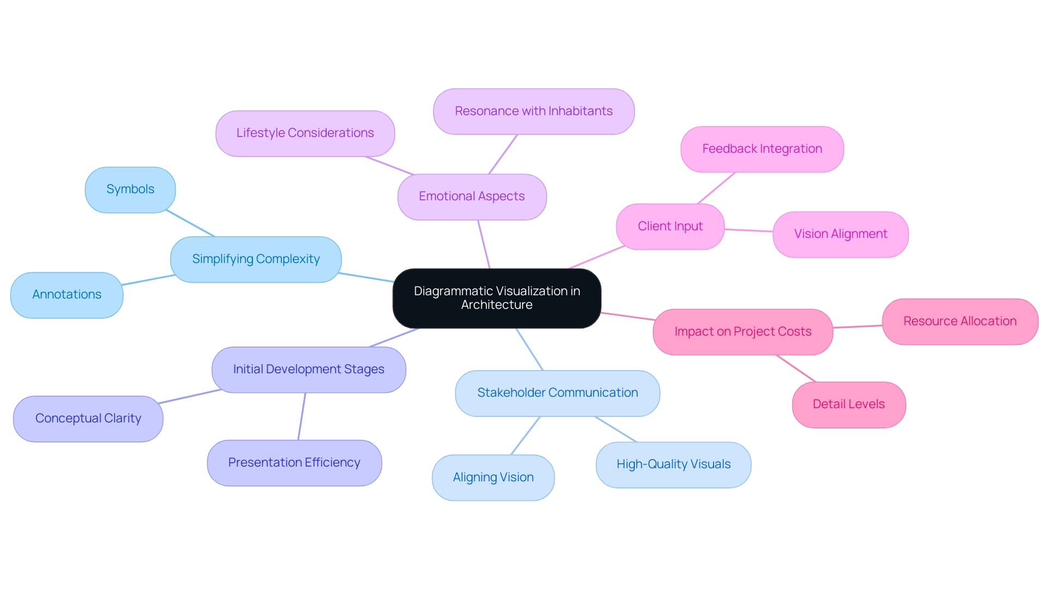The width and height of the screenshot is (1049, 591).
Task: Expand the Impact on Project Costs subtree
Action: pyautogui.click(x=741, y=330)
